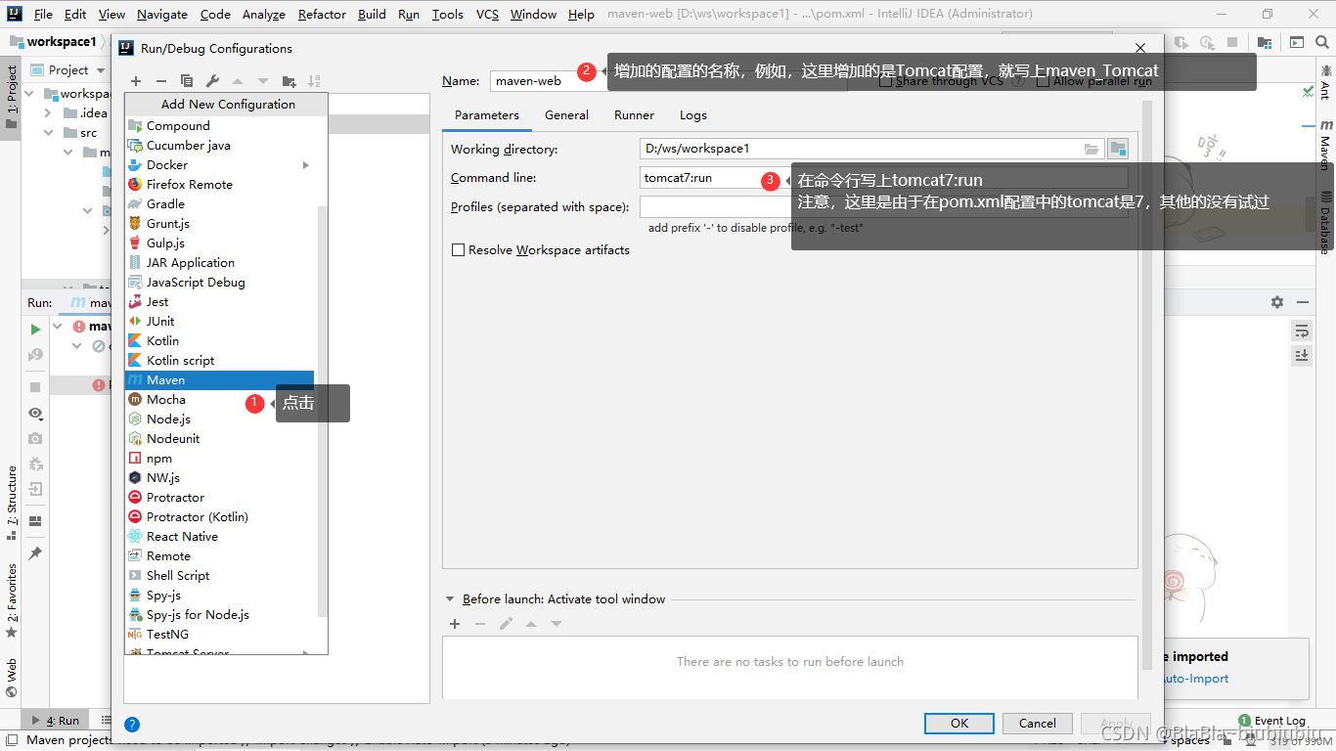The width and height of the screenshot is (1336, 751).
Task: Click browse folder icon in Working directory
Action: coord(1092,149)
